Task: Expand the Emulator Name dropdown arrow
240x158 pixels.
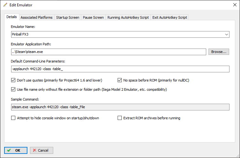Action: (x=227, y=35)
